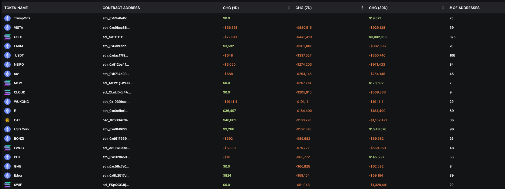This screenshot has height=189, width=505.
Task: Click contract address eth_0xc328a59...
Action: pyautogui.click(x=116, y=157)
